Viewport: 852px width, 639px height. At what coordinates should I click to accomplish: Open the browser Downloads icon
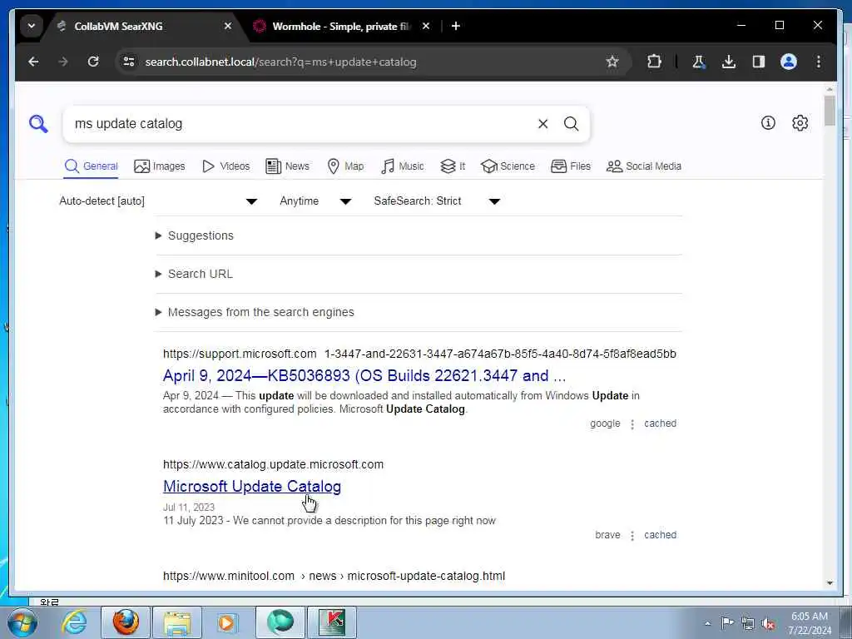point(729,62)
